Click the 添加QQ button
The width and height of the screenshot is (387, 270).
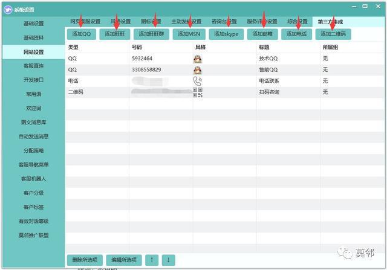click(82, 34)
